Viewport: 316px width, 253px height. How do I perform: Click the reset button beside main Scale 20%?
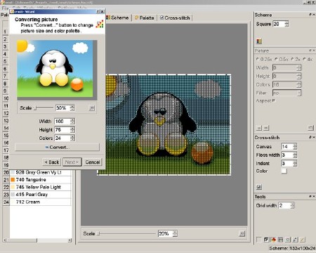(242, 233)
